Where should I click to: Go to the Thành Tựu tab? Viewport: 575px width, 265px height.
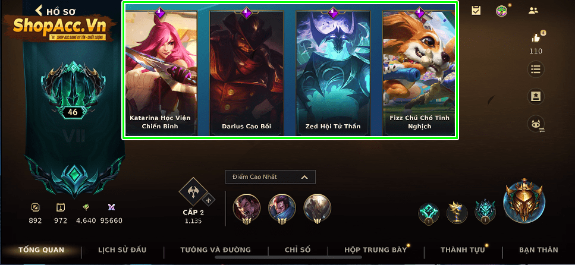tap(463, 250)
